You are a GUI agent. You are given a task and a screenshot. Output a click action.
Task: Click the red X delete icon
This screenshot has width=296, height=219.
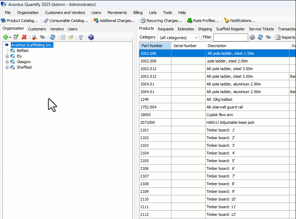pos(24,37)
